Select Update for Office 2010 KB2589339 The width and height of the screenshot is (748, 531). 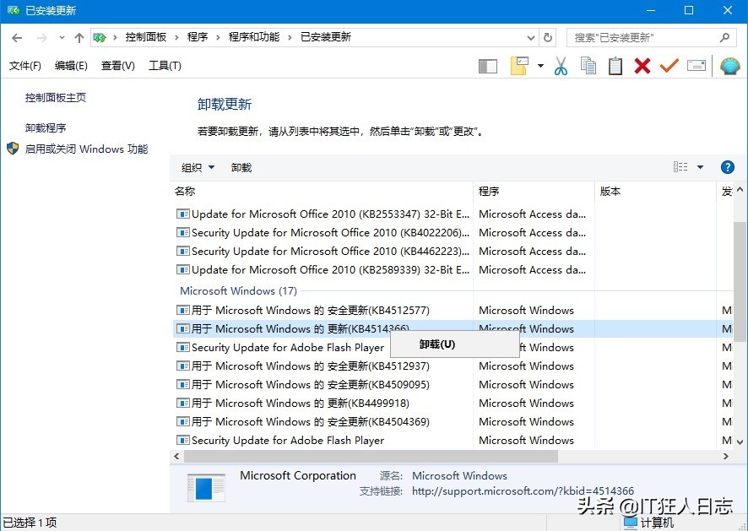coord(452,269)
